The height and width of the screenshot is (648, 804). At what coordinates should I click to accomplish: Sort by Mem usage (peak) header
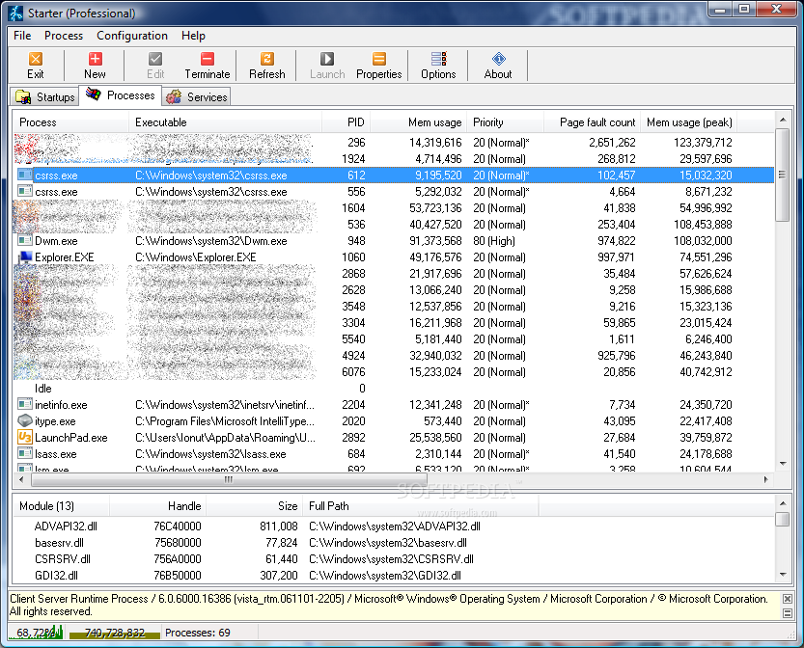(x=689, y=122)
